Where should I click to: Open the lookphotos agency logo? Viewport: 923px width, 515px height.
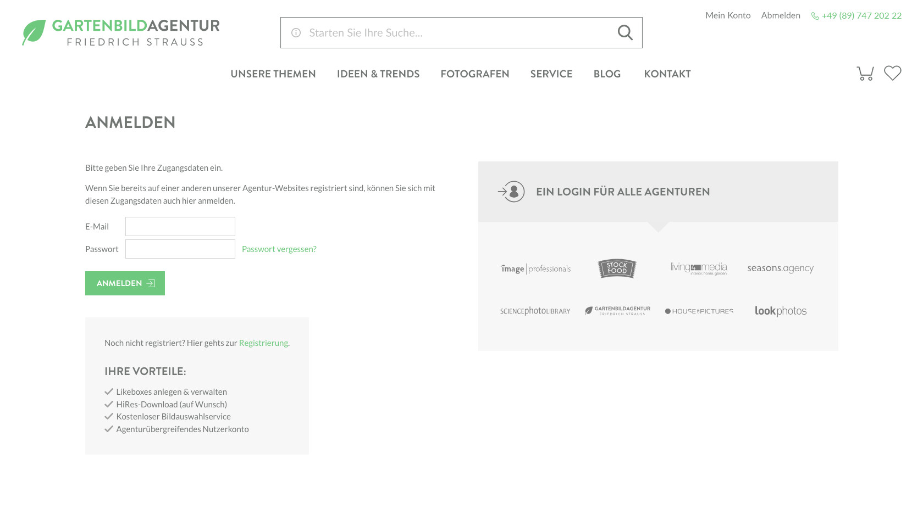pos(780,311)
